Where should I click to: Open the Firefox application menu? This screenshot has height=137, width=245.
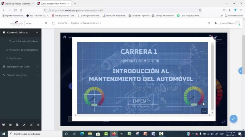(x=241, y=10)
